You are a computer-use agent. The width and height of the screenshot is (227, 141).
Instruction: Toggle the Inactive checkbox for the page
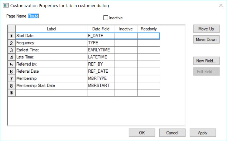(x=106, y=18)
